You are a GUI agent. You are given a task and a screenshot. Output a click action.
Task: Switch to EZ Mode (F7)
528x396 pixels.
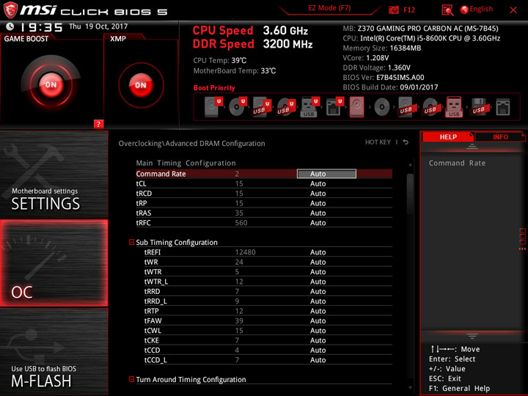click(x=329, y=8)
